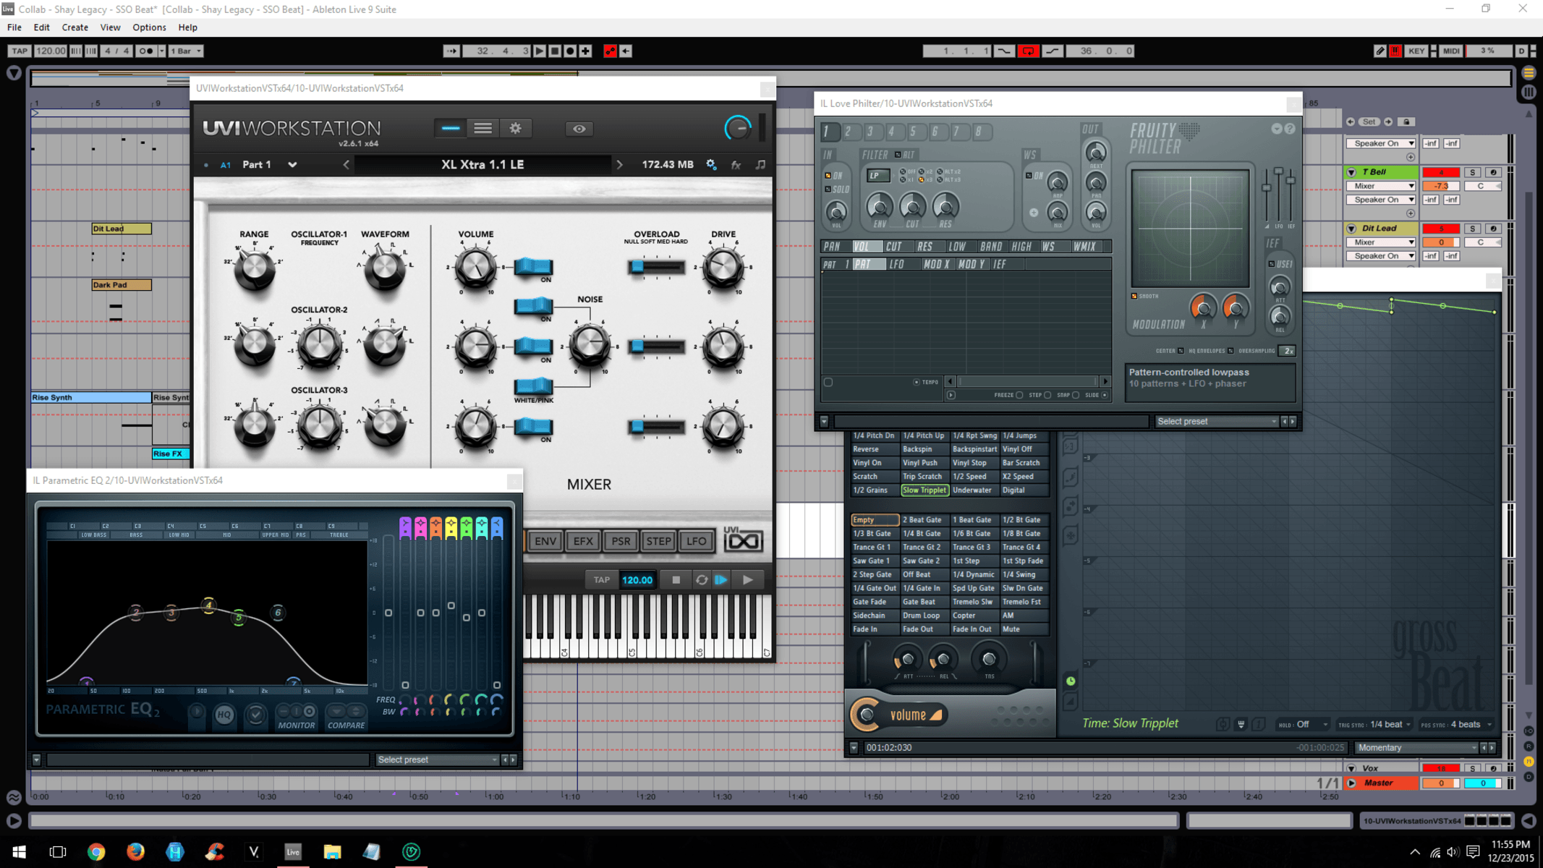
Task: Toggle Ableton loop switch
Action: pyautogui.click(x=1028, y=51)
